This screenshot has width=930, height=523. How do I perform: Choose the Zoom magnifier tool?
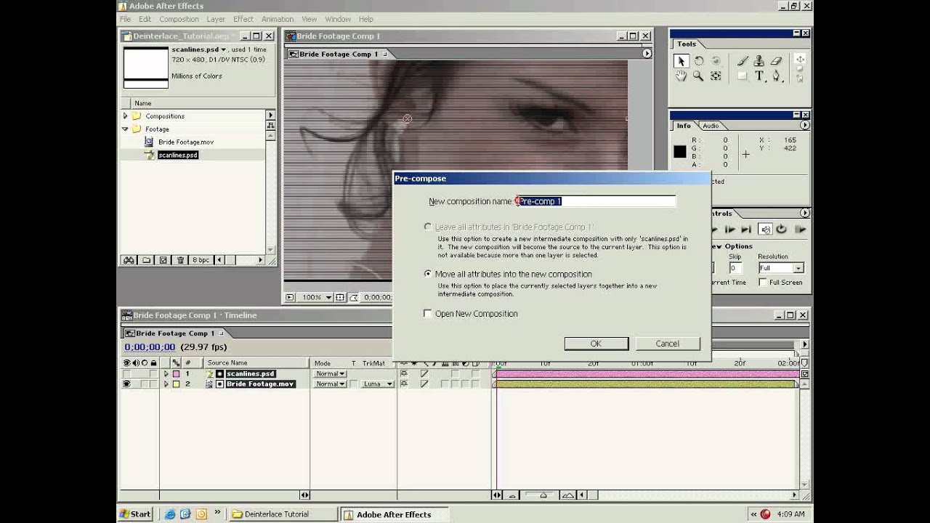[699, 76]
